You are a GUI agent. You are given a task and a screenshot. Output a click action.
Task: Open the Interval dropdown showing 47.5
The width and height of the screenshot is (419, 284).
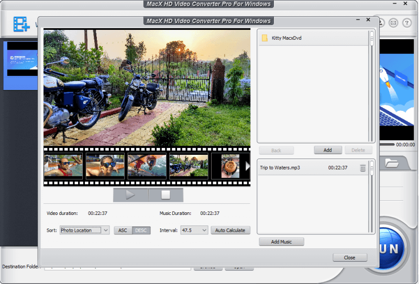[194, 230]
